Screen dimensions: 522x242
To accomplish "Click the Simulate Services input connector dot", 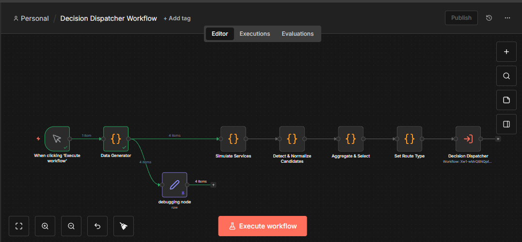I will [x=221, y=139].
